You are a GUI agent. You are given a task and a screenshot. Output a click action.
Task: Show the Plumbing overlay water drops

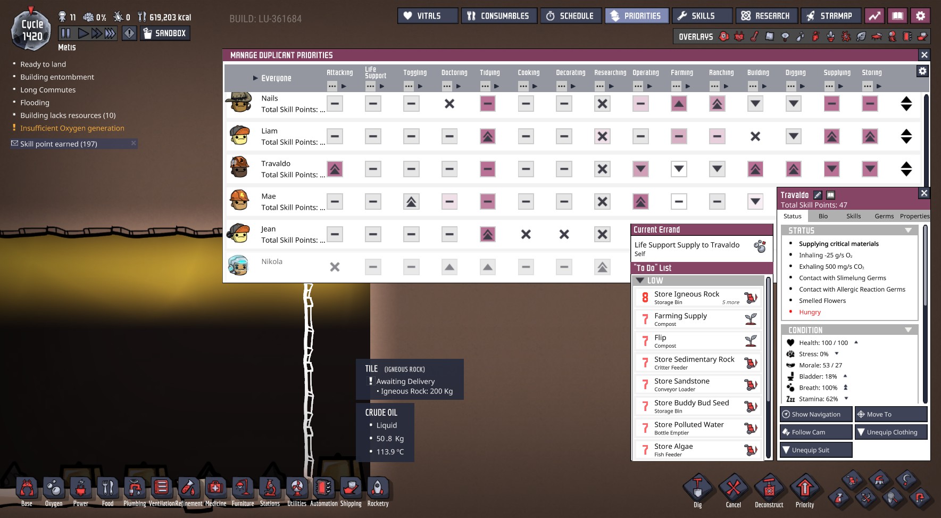point(801,36)
